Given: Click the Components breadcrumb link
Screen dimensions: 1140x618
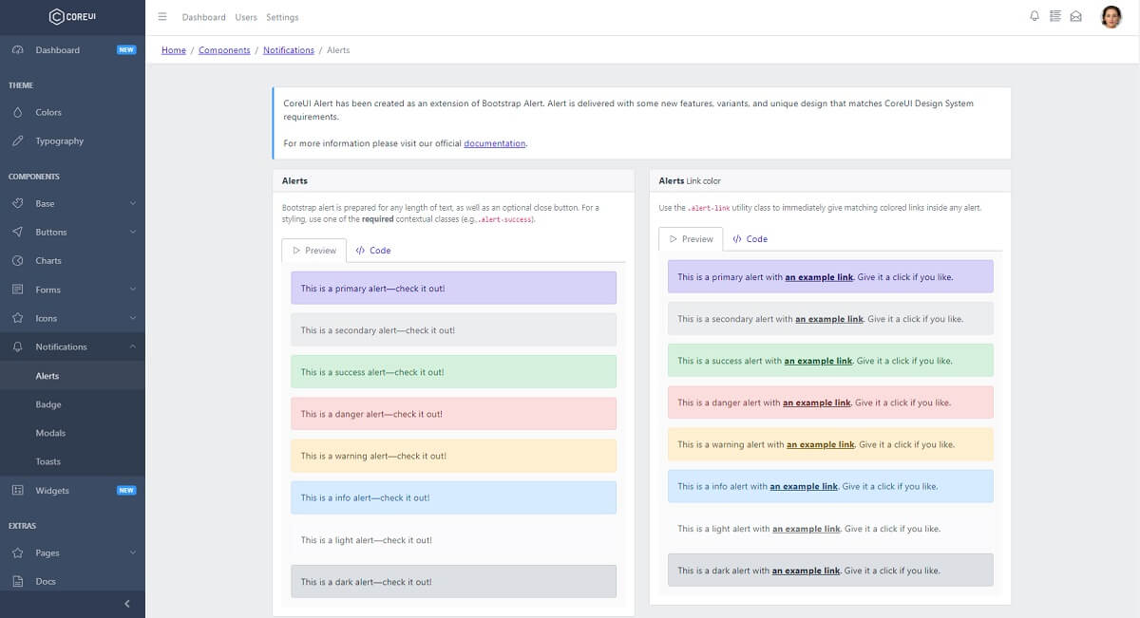Looking at the screenshot, I should [224, 50].
